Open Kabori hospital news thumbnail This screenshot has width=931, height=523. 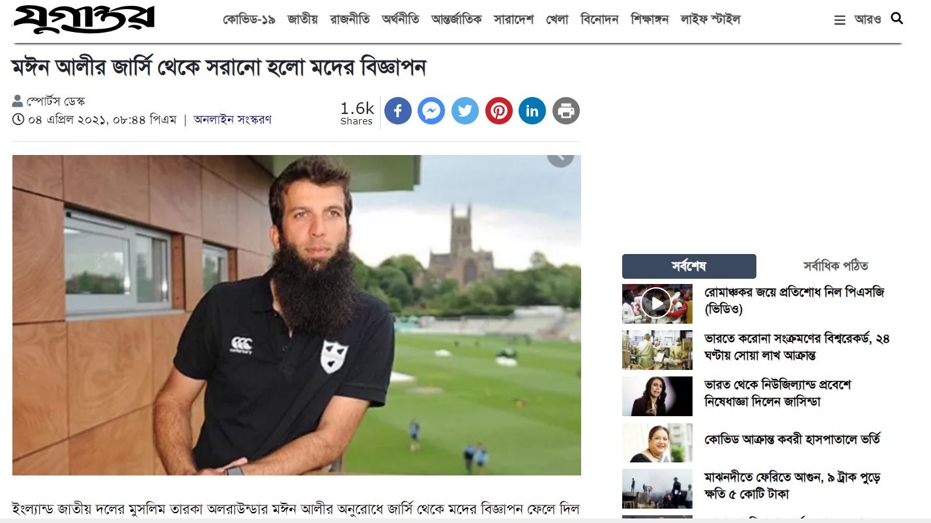coord(657,443)
